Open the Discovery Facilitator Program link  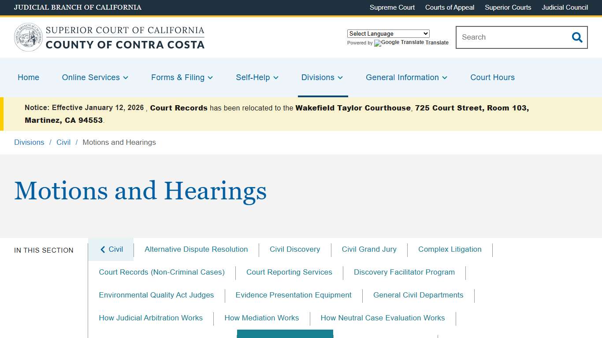[404, 272]
